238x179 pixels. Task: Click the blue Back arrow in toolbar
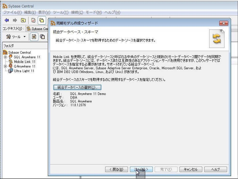[7, 20]
